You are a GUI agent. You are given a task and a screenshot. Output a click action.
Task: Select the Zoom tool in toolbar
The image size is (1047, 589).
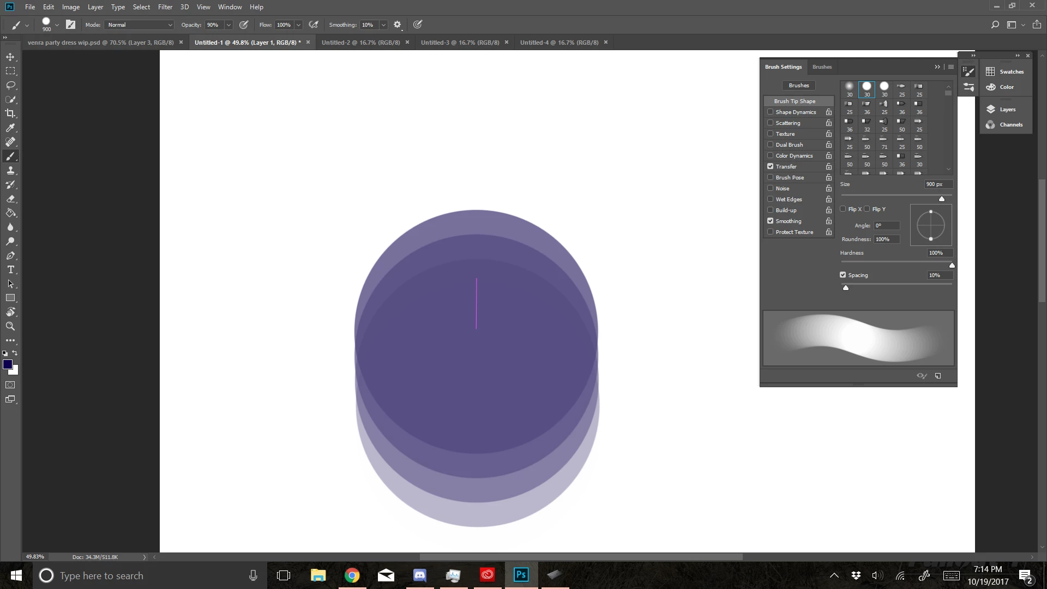[x=10, y=326]
